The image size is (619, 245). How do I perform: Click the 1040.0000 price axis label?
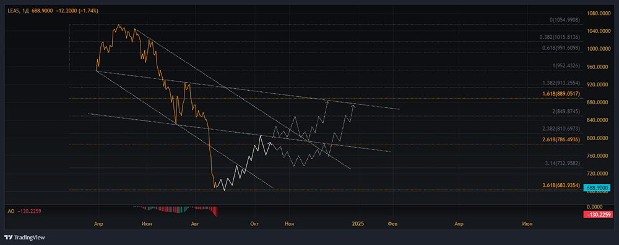click(598, 31)
